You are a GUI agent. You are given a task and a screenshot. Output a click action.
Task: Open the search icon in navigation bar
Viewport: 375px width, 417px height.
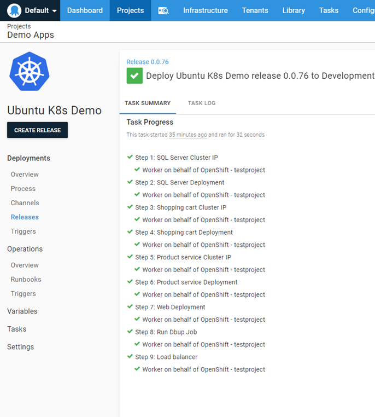(x=163, y=10)
